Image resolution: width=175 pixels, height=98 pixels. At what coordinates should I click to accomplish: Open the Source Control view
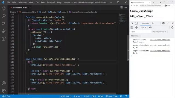coord(4,23)
